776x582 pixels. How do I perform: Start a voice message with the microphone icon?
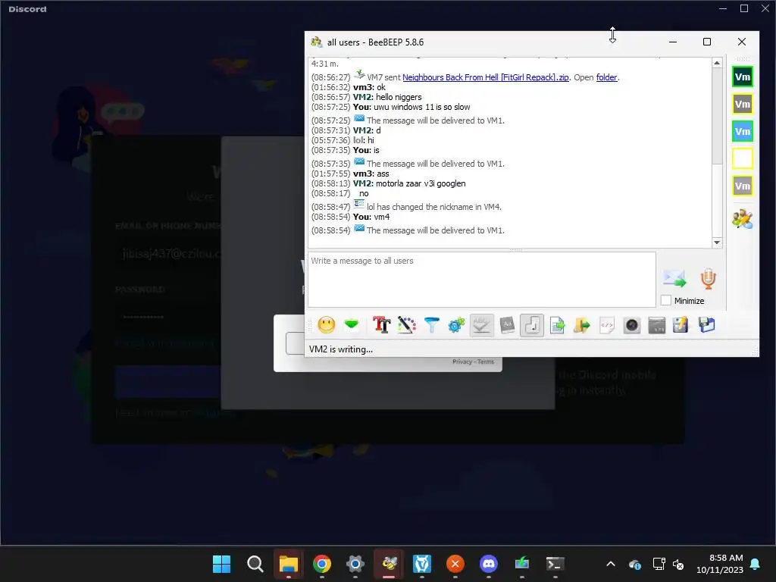click(709, 279)
